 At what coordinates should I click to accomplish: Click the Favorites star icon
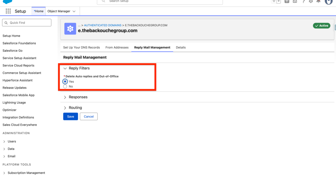click(274, 1)
